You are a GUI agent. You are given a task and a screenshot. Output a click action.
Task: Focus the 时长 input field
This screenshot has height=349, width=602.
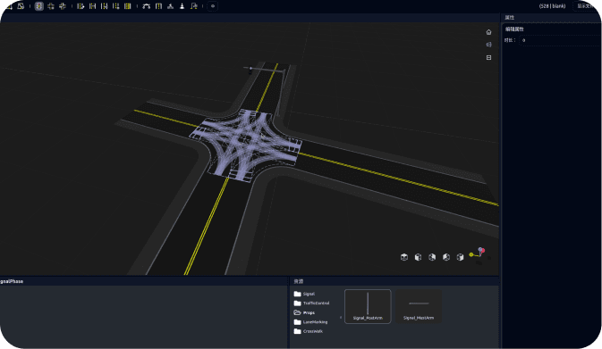(561, 40)
